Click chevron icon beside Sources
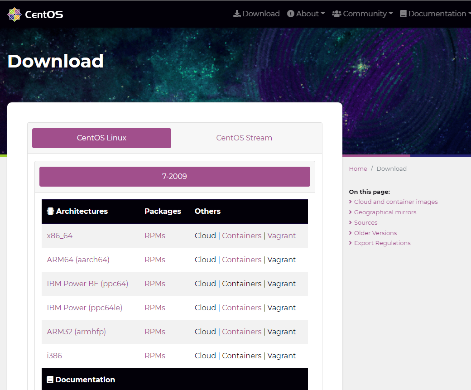This screenshot has width=471, height=390. (350, 223)
